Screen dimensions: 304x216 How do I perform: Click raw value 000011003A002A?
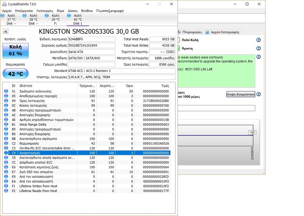(x=156, y=143)
